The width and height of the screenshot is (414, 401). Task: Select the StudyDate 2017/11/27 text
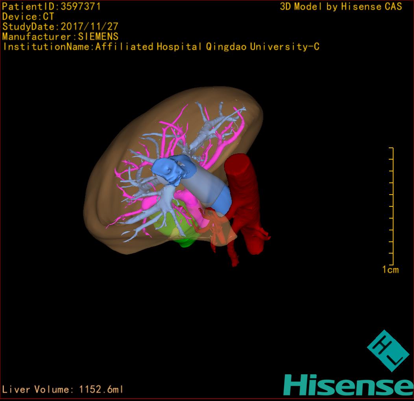pyautogui.click(x=60, y=27)
